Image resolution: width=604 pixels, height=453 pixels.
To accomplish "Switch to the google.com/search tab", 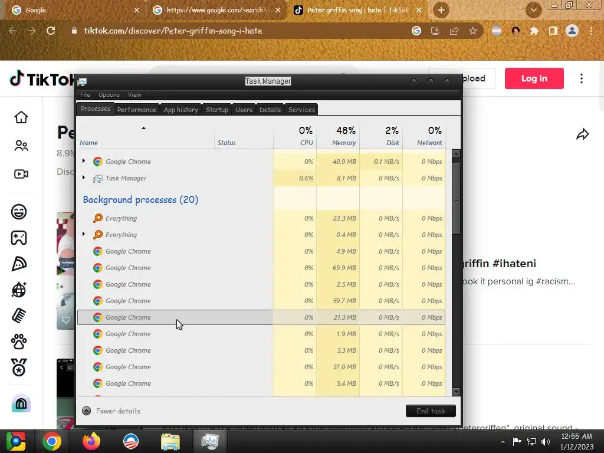I will pos(216,10).
